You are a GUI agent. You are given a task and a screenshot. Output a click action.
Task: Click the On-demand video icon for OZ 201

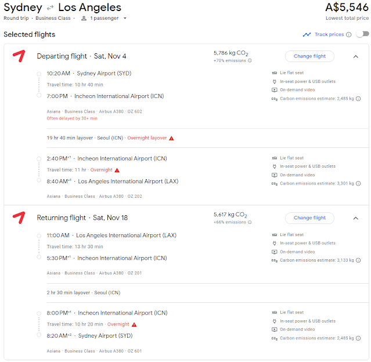[275, 252]
